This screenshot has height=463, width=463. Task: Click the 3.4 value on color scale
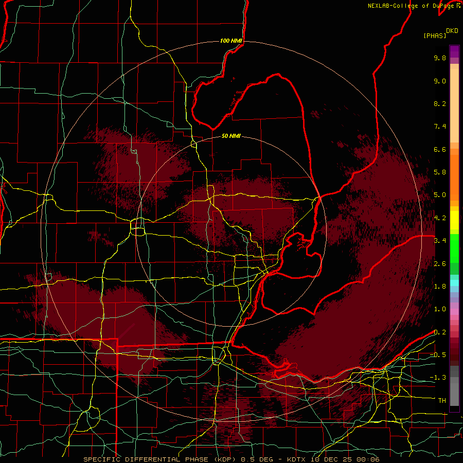[x=440, y=241]
